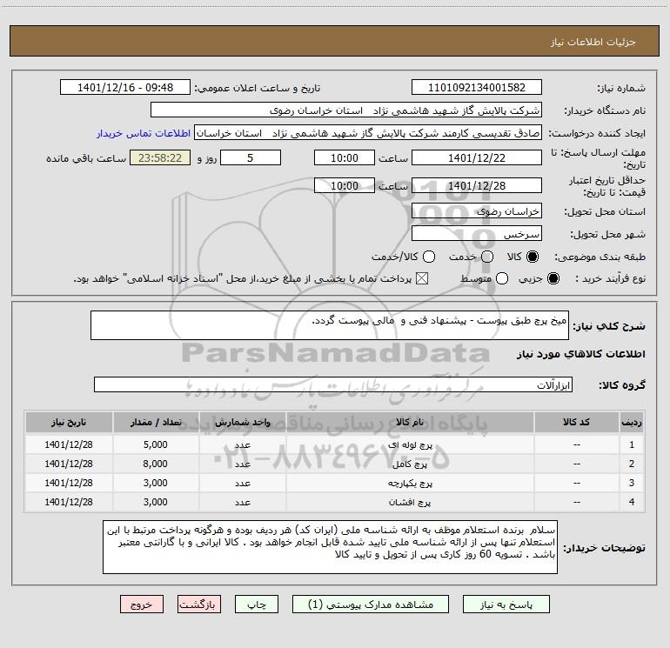
Task: Click the بازگشت back button
Action: point(201,604)
